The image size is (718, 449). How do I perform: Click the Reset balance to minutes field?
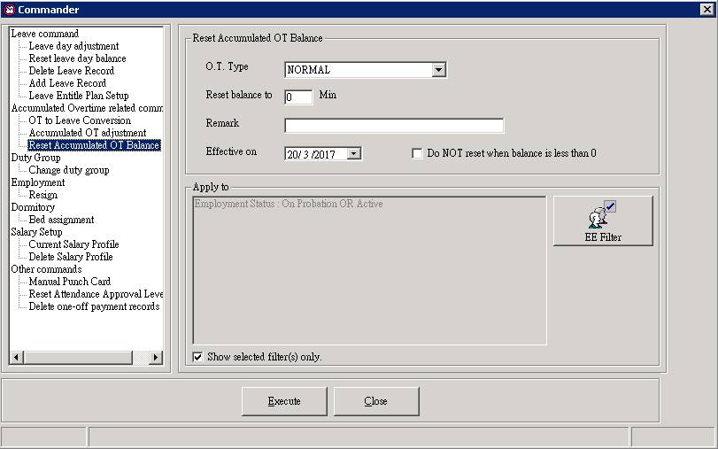click(298, 97)
